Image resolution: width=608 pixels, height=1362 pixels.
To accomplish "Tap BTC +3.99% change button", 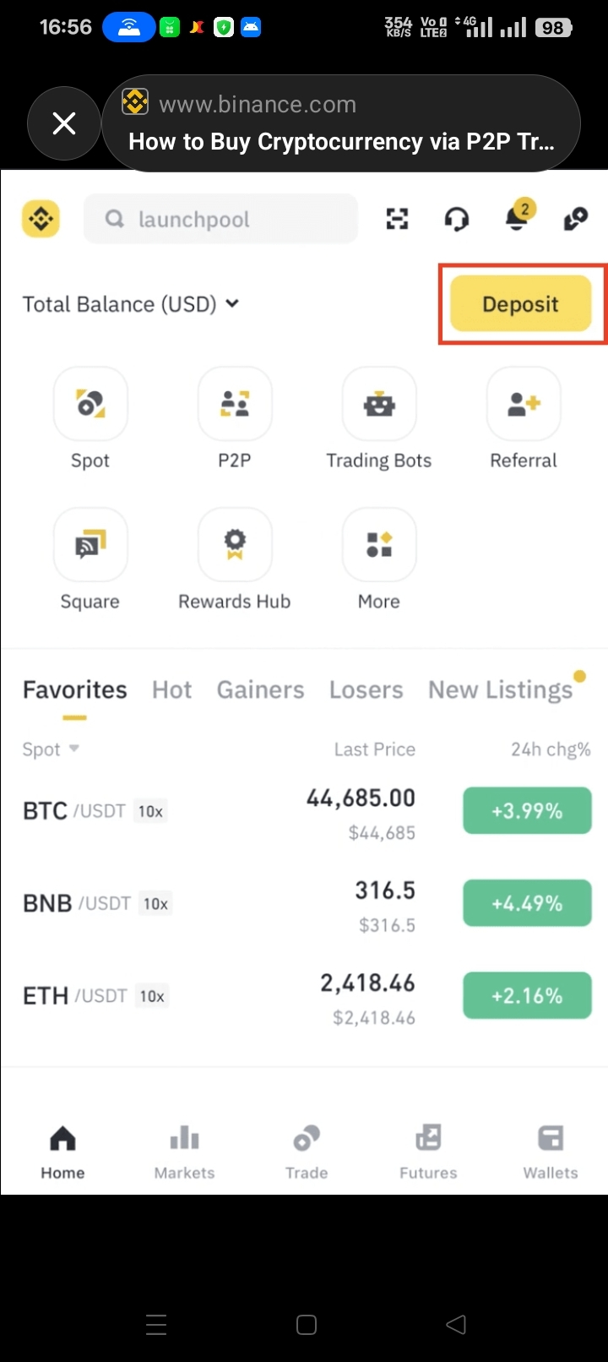I will (x=527, y=811).
